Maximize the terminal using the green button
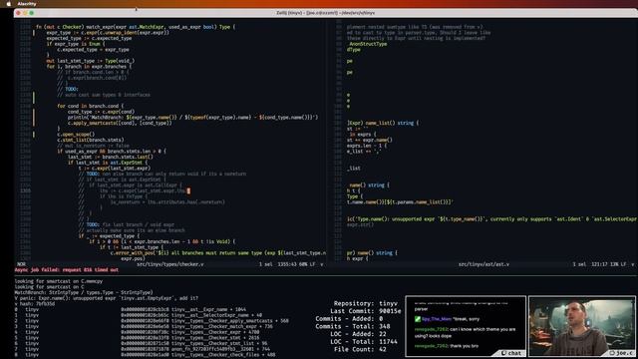Viewport: 638px width, 359px height. click(32, 13)
